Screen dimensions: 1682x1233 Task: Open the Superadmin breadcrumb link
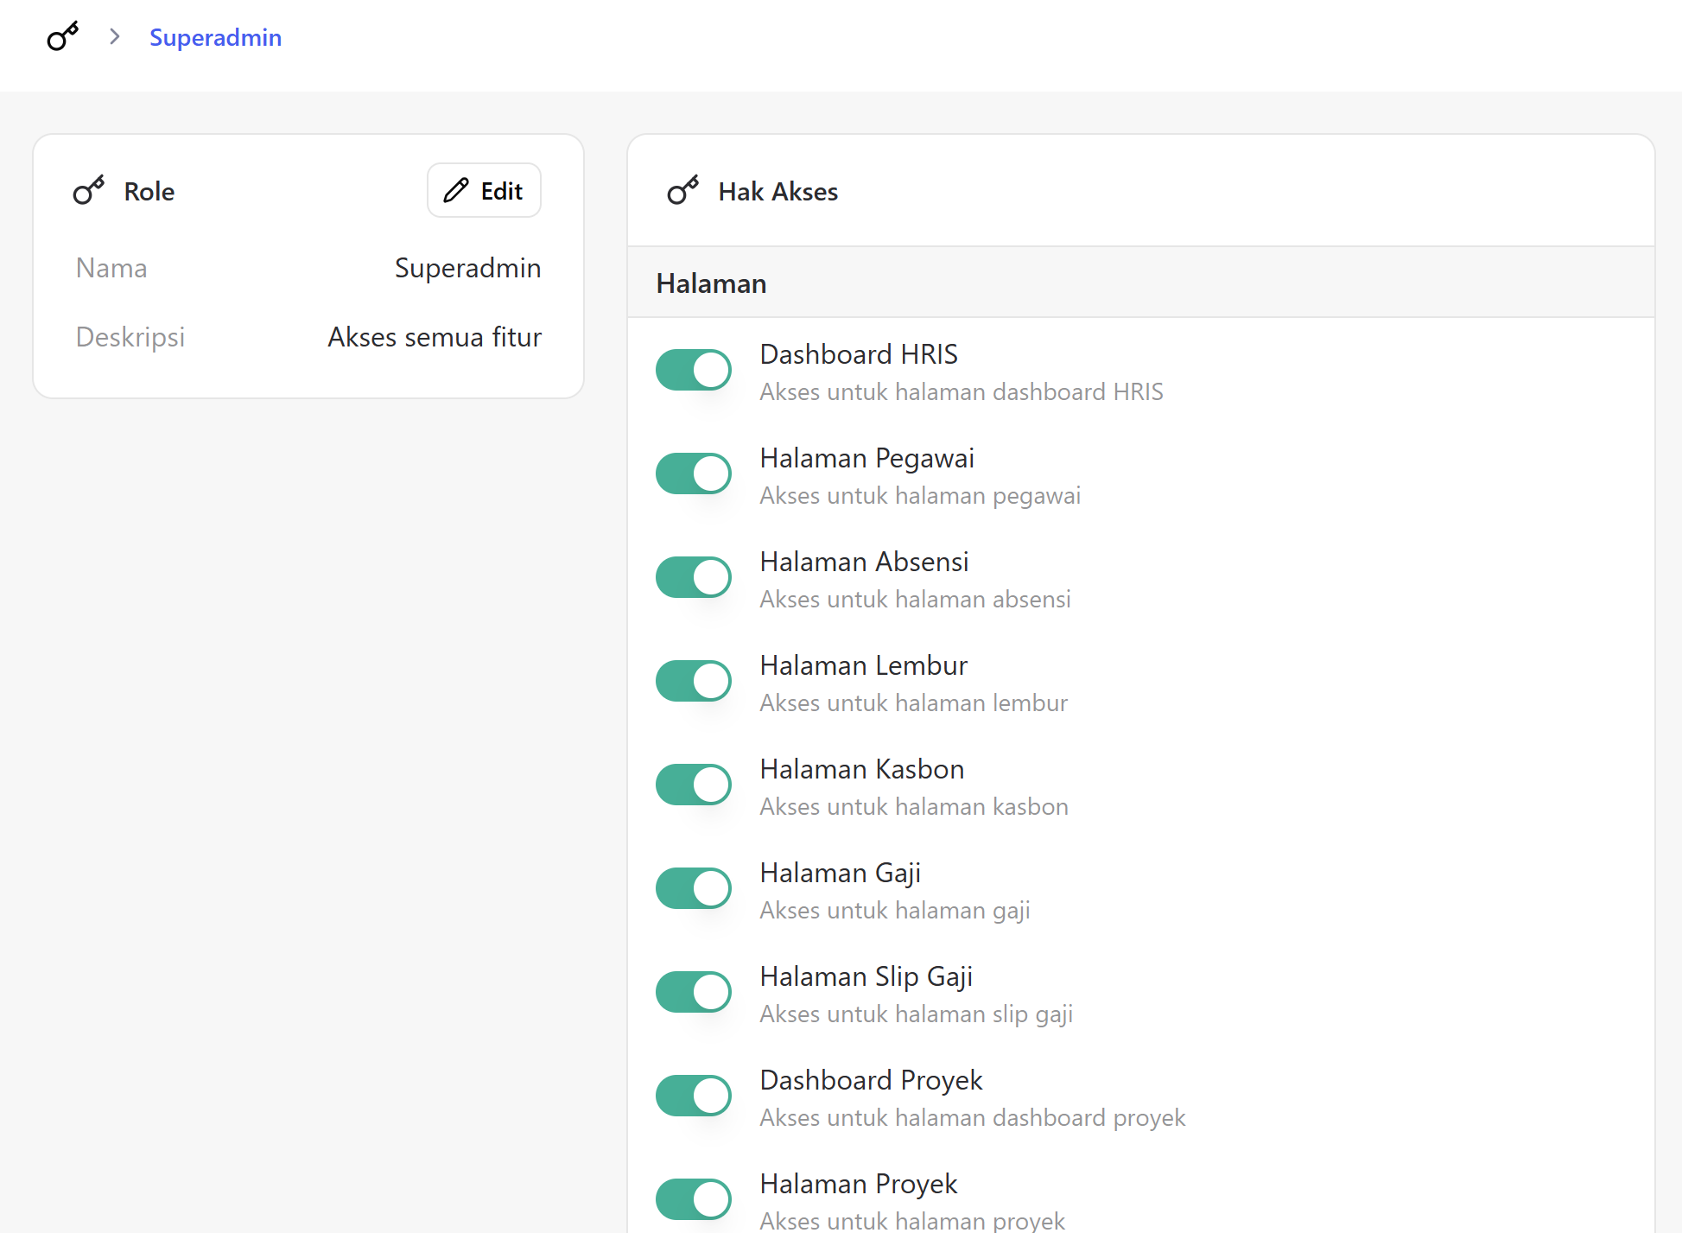click(215, 37)
